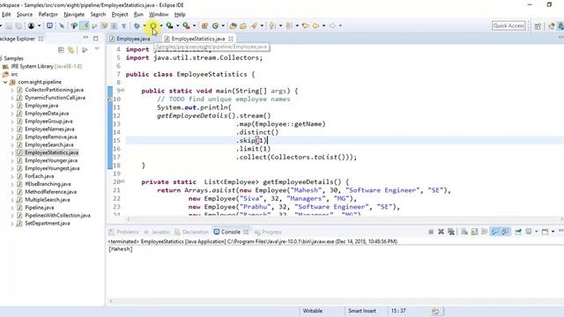Switch to the Declaration tab
Image resolution: width=564 pixels, height=317 pixels.
coord(192,232)
